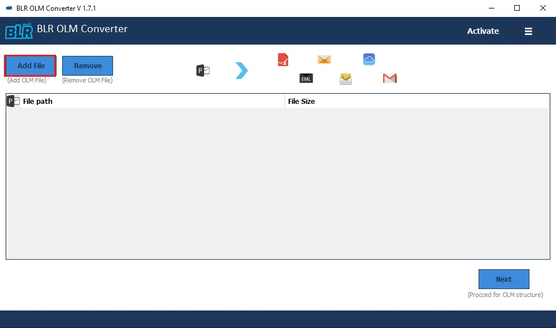
Task: Select the EML output format icon
Action: 306,78
